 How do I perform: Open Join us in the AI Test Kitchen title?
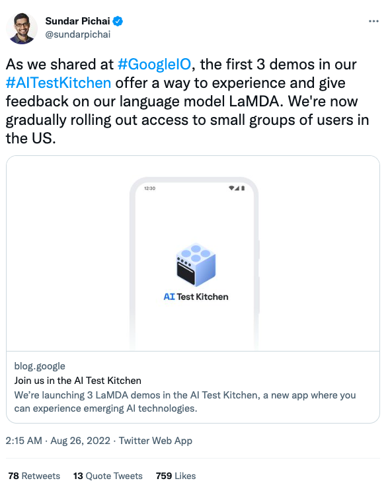click(78, 381)
